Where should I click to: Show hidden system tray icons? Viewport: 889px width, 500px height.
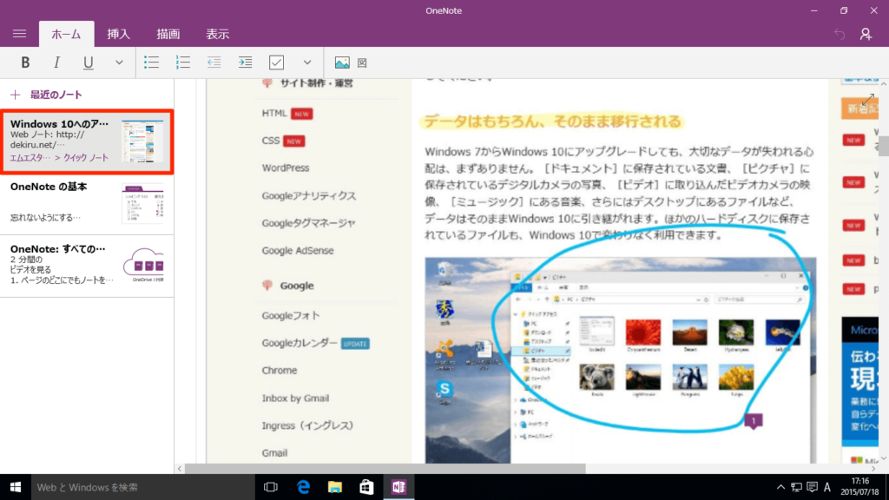(x=780, y=487)
